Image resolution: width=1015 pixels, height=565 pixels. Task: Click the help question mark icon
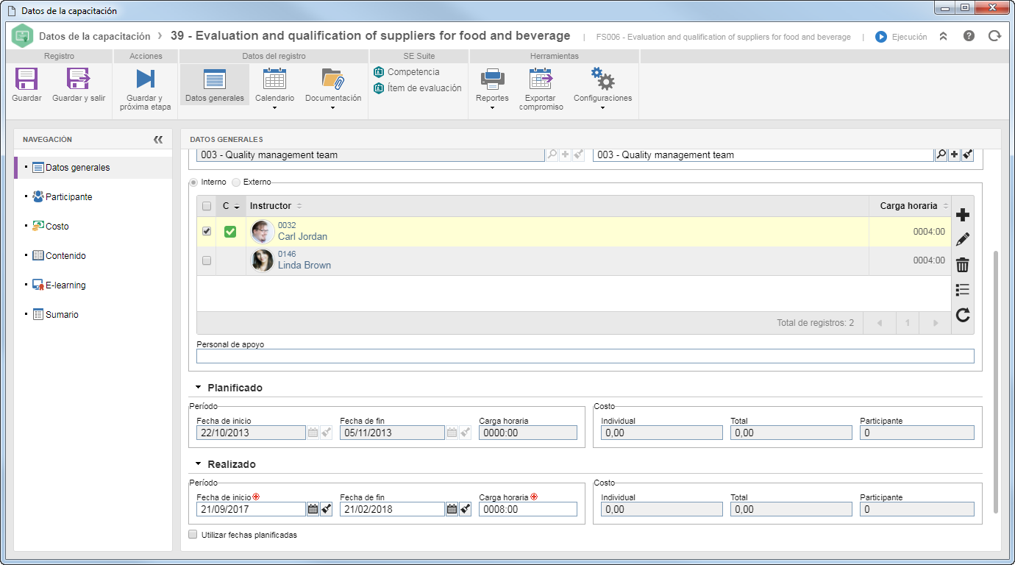[969, 35]
